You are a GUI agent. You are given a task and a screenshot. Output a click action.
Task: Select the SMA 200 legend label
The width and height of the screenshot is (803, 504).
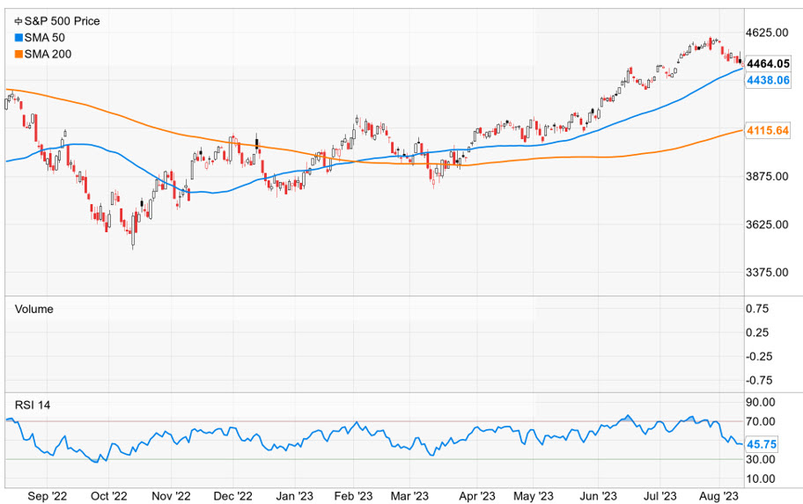pos(51,54)
